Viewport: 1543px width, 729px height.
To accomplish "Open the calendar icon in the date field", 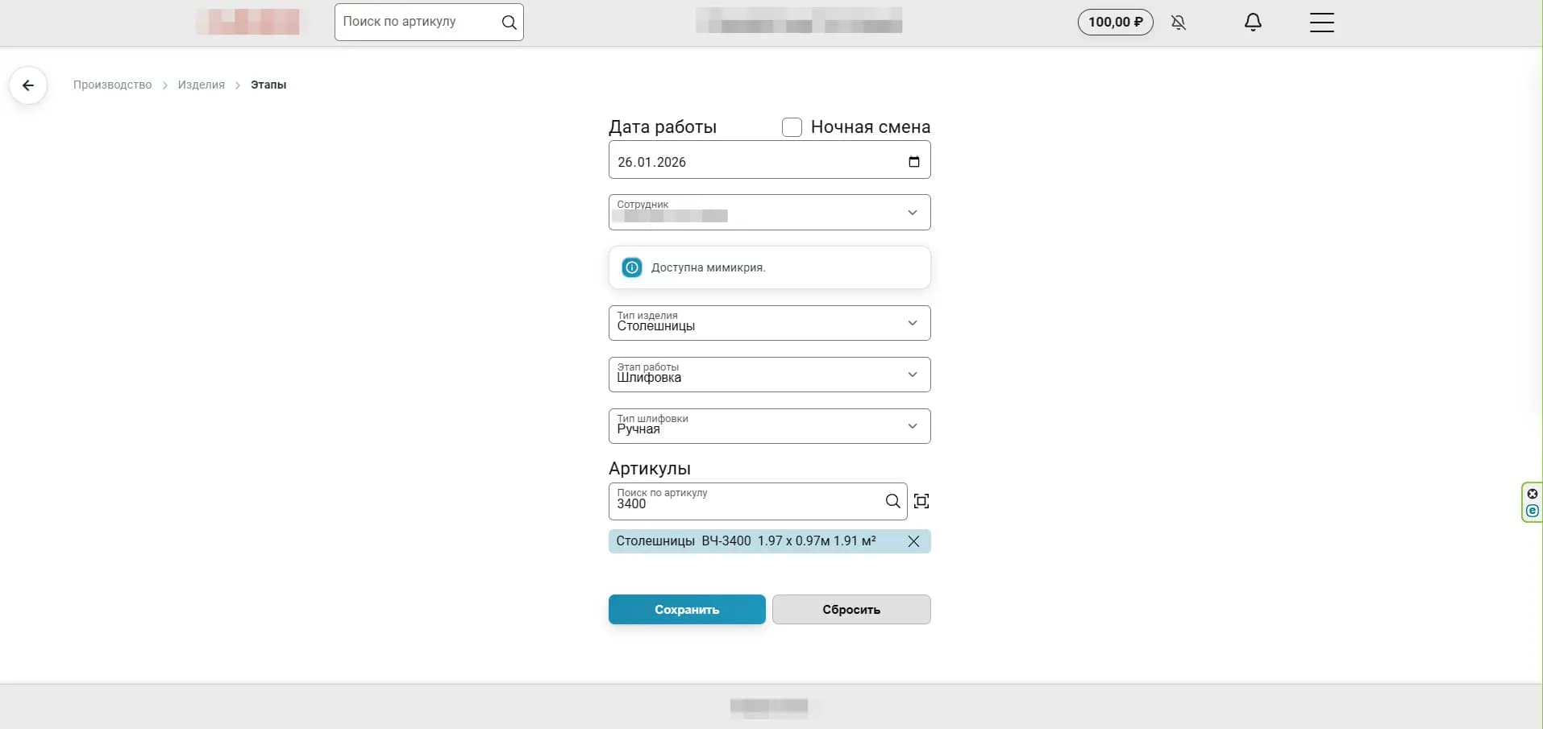I will pyautogui.click(x=914, y=160).
